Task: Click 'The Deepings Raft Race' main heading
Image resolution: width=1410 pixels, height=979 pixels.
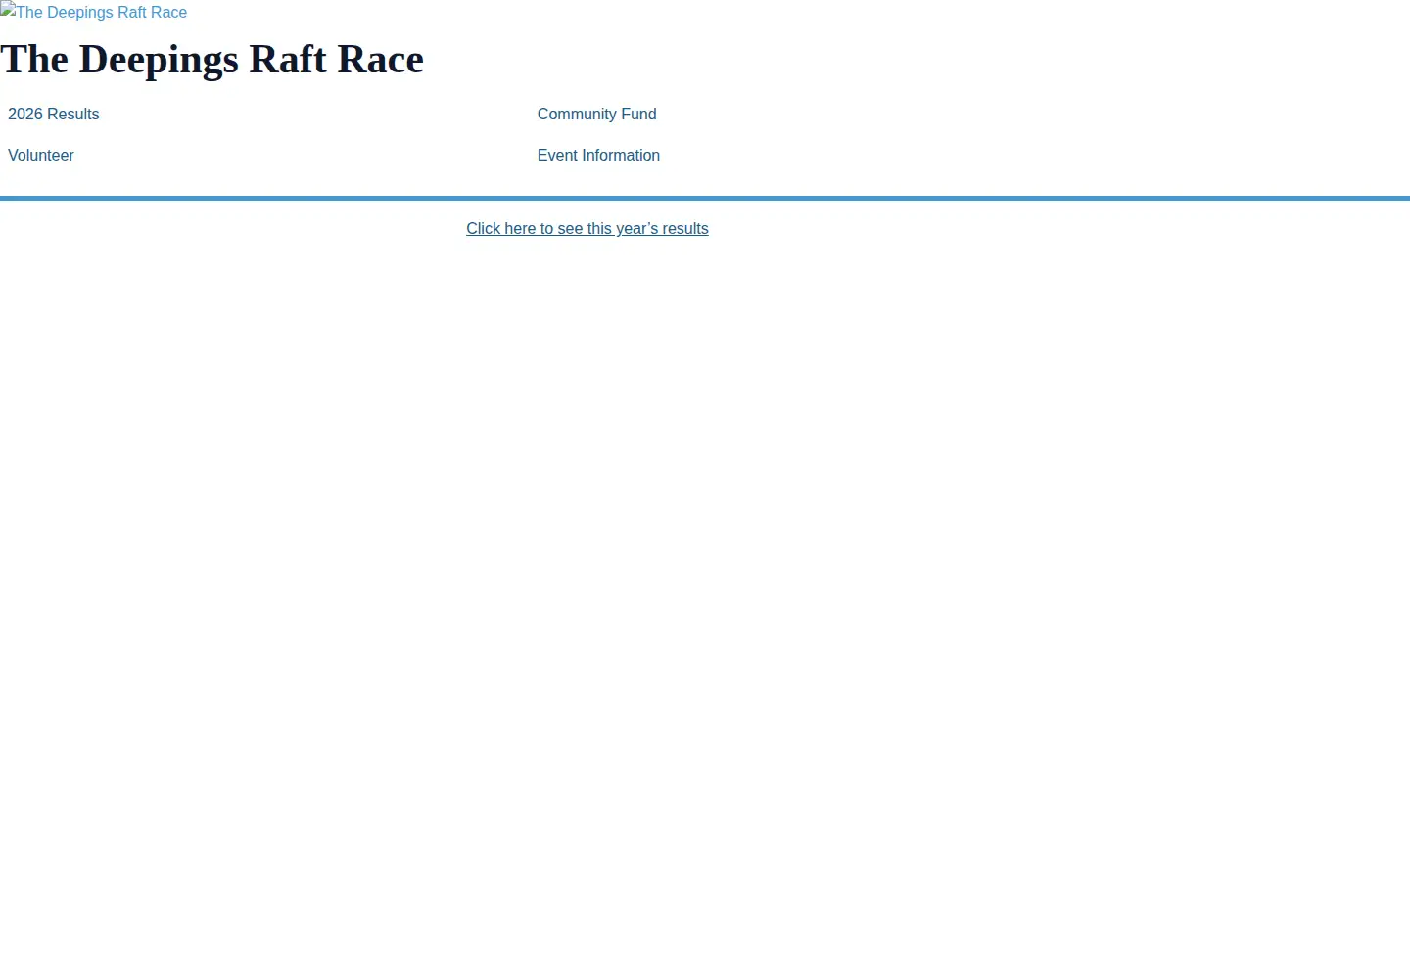Action: (x=212, y=59)
